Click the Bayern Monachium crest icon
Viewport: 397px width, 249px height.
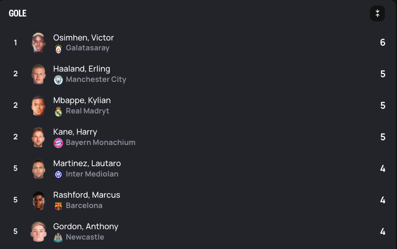click(x=58, y=143)
